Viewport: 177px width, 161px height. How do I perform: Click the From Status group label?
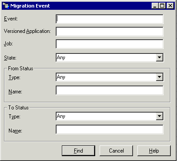[20, 68]
